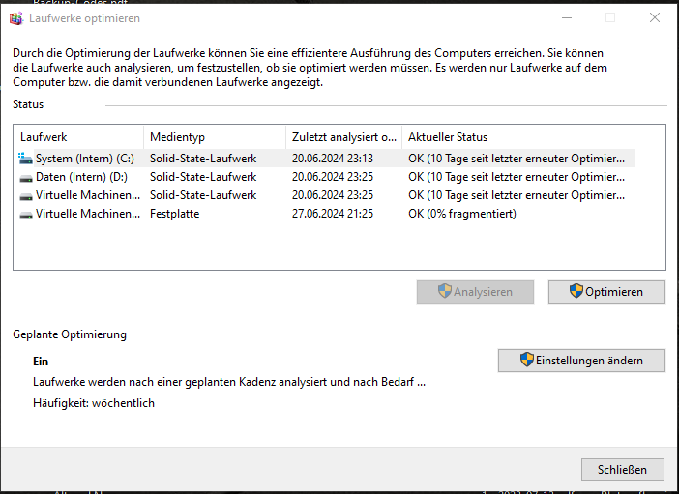The width and height of the screenshot is (679, 494).
Task: Click the shield icon on Analysieren button
Action: [x=444, y=291]
